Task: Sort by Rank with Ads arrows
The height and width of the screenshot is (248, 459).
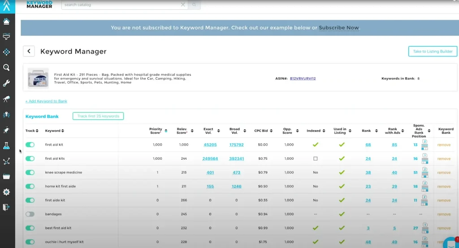Action: pos(403,131)
